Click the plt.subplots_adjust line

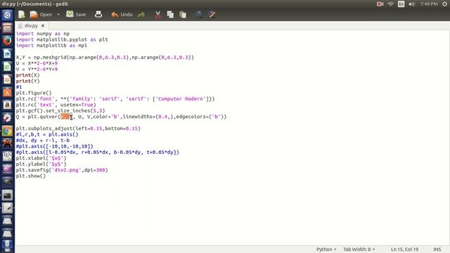[78, 129]
